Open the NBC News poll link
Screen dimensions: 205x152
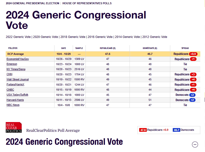coord(13,105)
